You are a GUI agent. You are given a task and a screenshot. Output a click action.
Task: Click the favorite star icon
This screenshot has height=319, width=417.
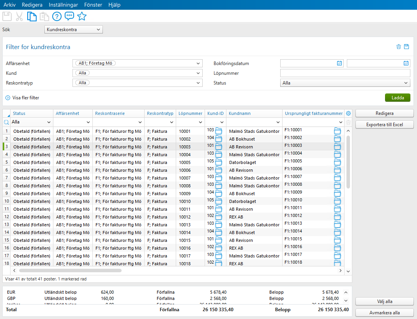pyautogui.click(x=82, y=16)
